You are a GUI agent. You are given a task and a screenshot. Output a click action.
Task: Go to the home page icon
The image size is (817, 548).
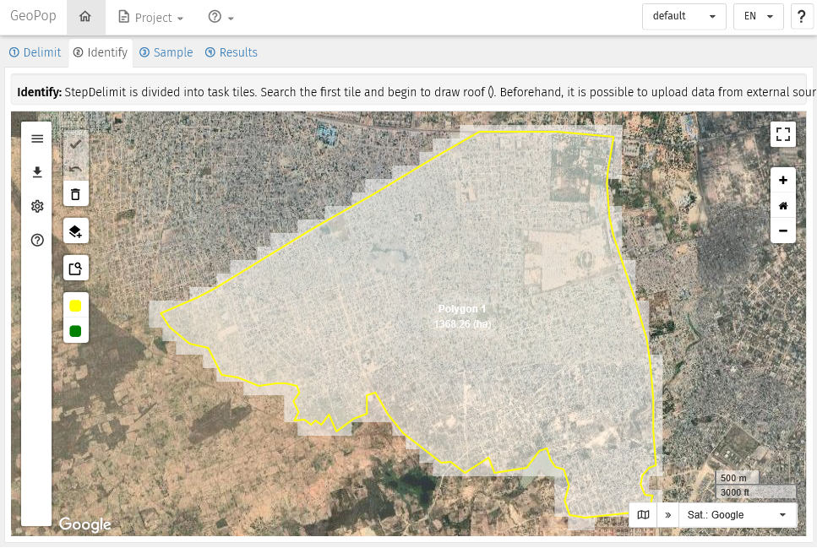[84, 17]
